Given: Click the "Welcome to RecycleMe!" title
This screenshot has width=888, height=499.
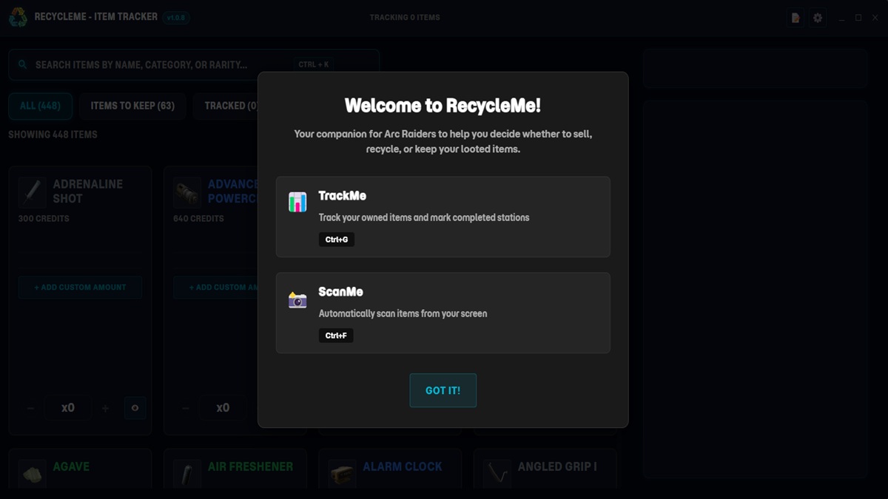Looking at the screenshot, I should pyautogui.click(x=443, y=106).
